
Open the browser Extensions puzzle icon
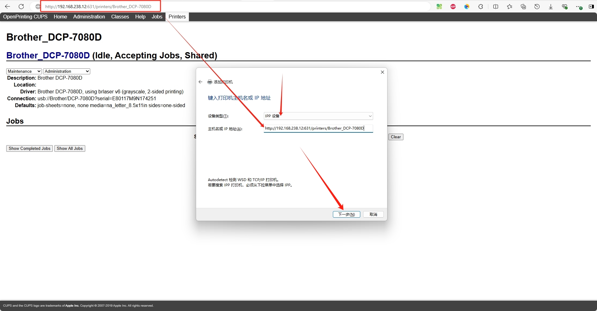(x=481, y=7)
